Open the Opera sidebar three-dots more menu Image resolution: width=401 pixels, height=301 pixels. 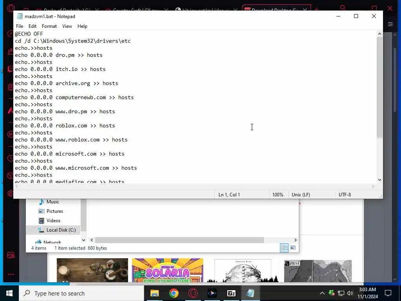[x=11, y=274]
